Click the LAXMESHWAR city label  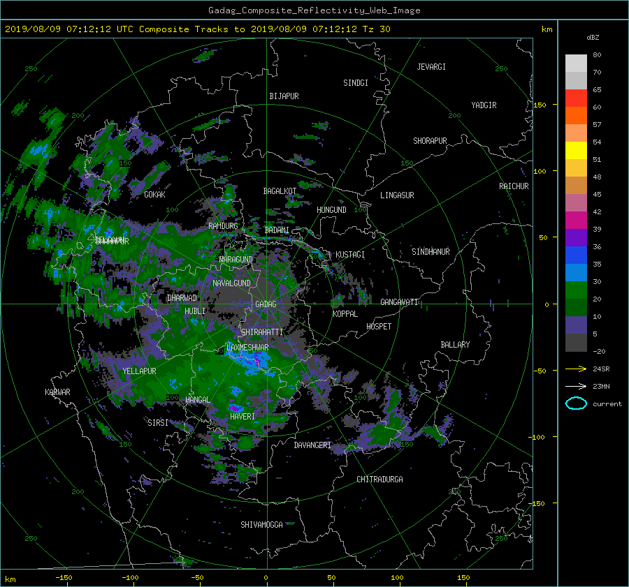tap(247, 348)
